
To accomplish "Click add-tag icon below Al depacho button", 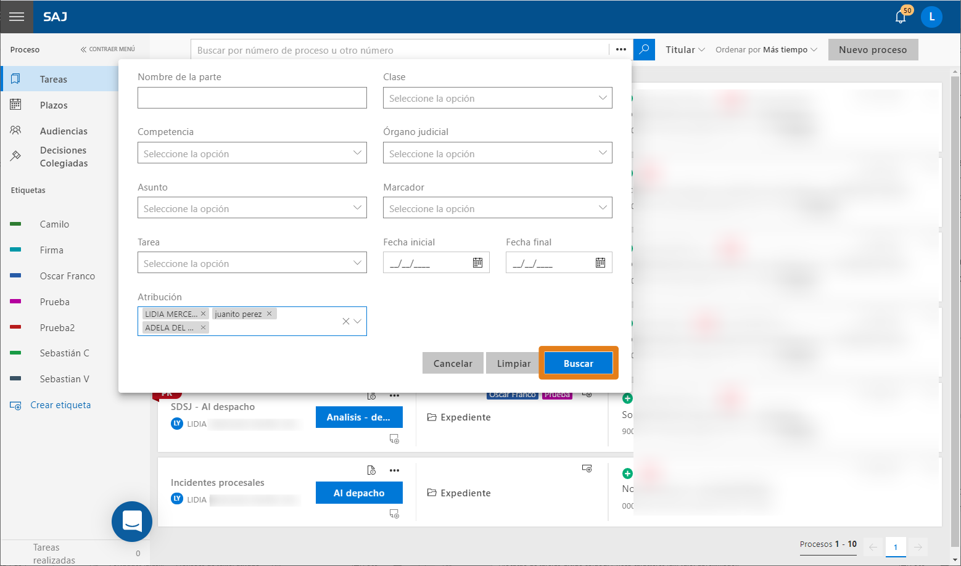I will point(394,514).
